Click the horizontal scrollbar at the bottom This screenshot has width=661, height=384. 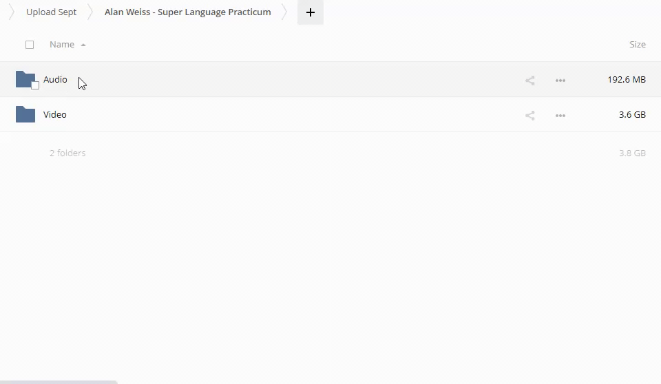pyautogui.click(x=59, y=381)
